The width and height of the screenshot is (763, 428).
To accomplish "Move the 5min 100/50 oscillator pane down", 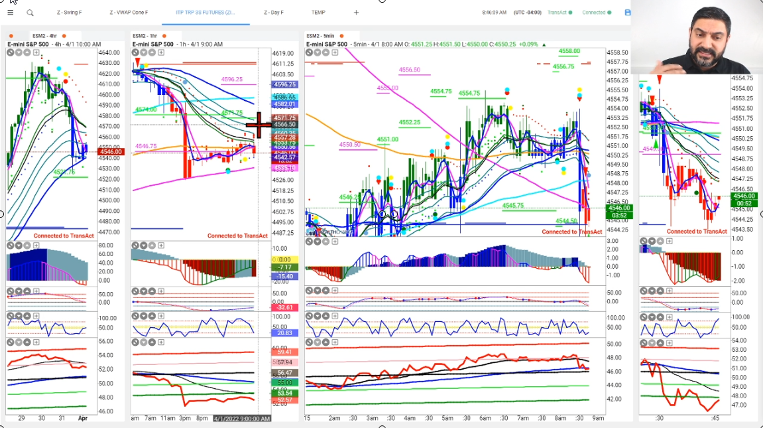I will point(318,316).
